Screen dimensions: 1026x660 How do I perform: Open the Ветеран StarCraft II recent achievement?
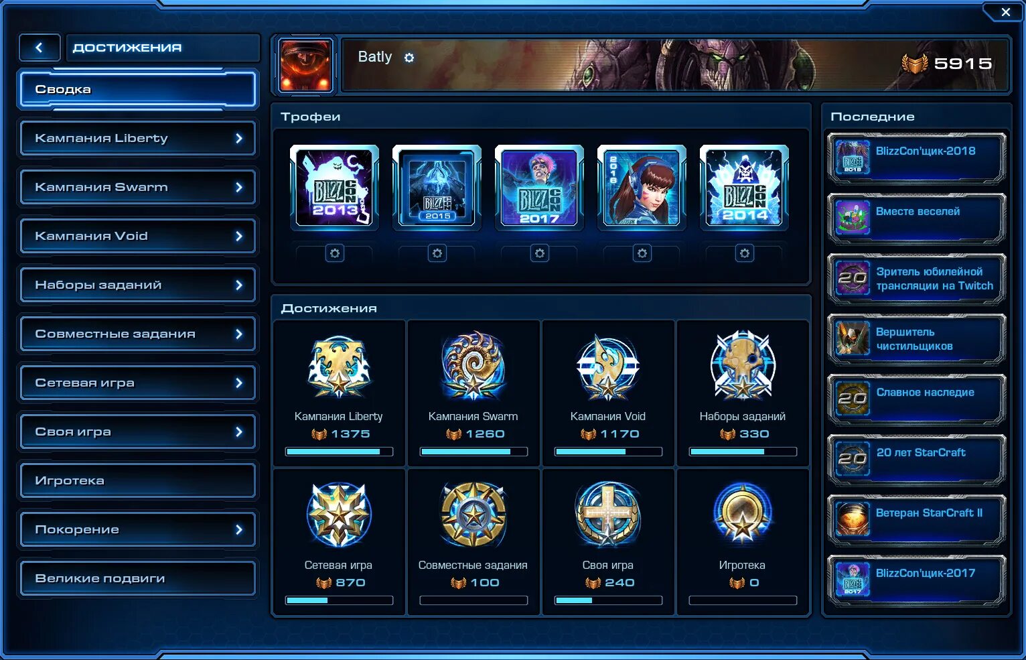click(x=917, y=520)
